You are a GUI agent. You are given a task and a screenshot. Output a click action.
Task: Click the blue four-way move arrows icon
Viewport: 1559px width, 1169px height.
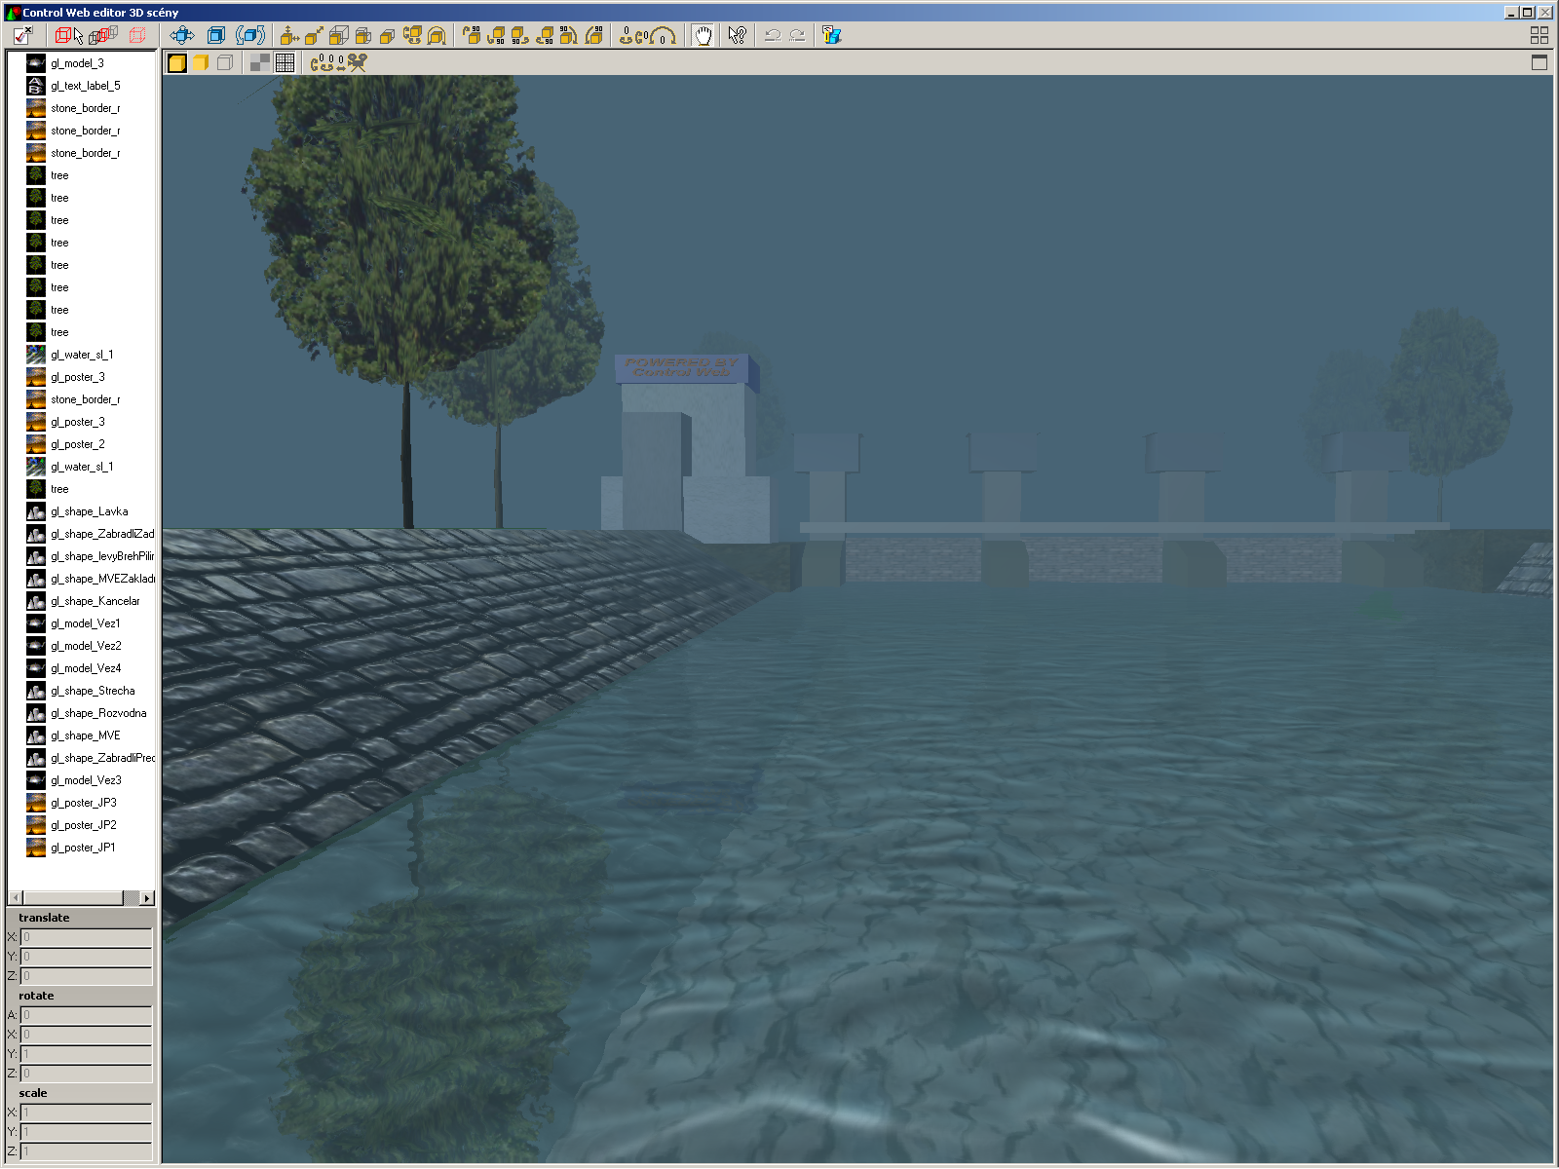click(182, 36)
